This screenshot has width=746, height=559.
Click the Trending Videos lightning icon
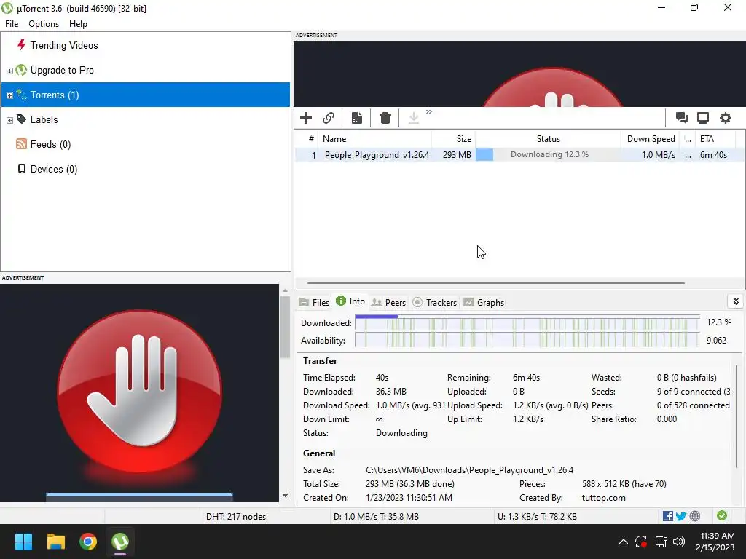[x=21, y=44]
